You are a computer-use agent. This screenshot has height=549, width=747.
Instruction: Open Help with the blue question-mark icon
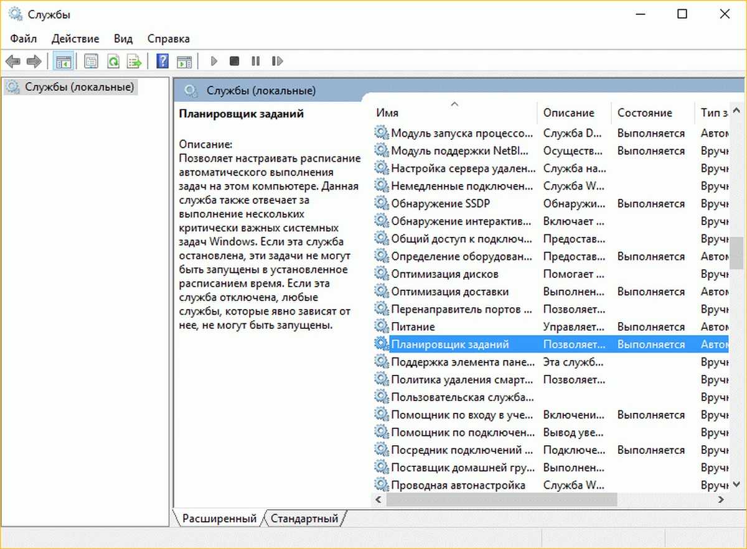pos(162,61)
